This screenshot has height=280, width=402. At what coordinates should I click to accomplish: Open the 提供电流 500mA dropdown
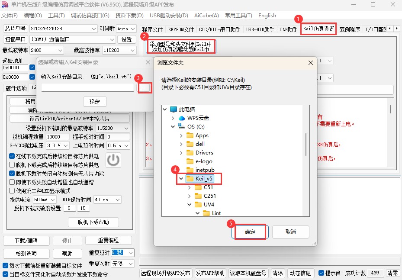(45, 200)
